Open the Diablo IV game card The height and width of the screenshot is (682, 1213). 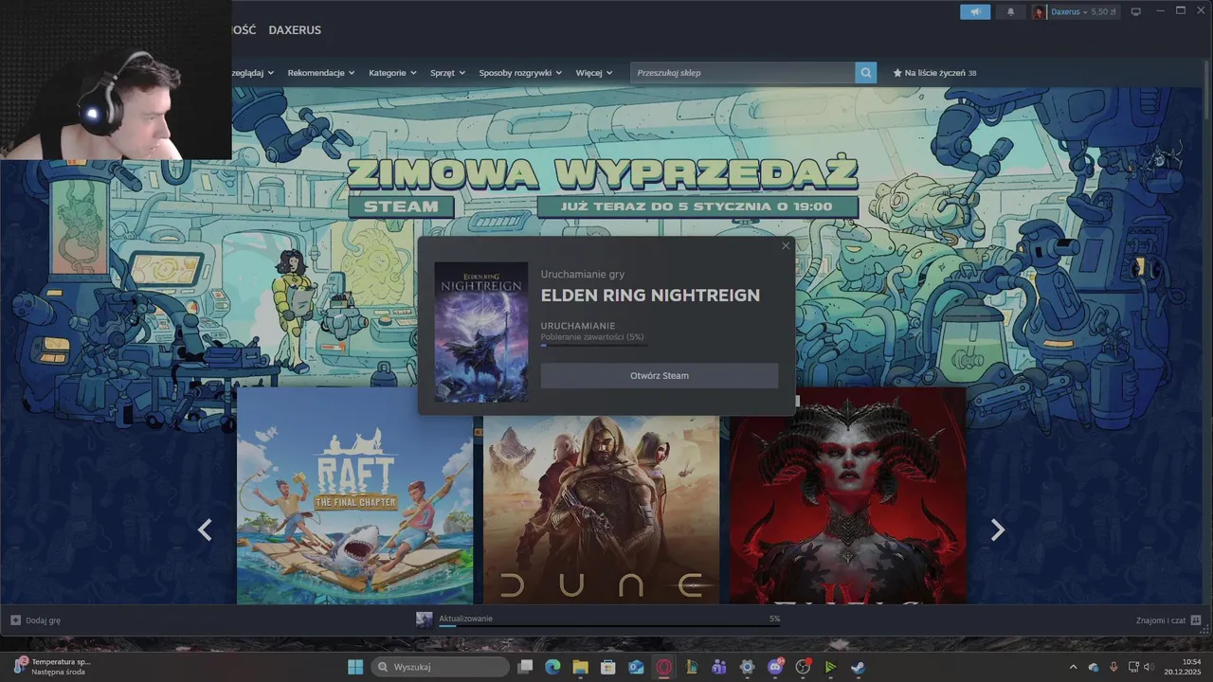(x=848, y=495)
